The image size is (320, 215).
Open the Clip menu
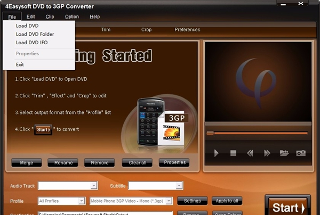(x=50, y=16)
